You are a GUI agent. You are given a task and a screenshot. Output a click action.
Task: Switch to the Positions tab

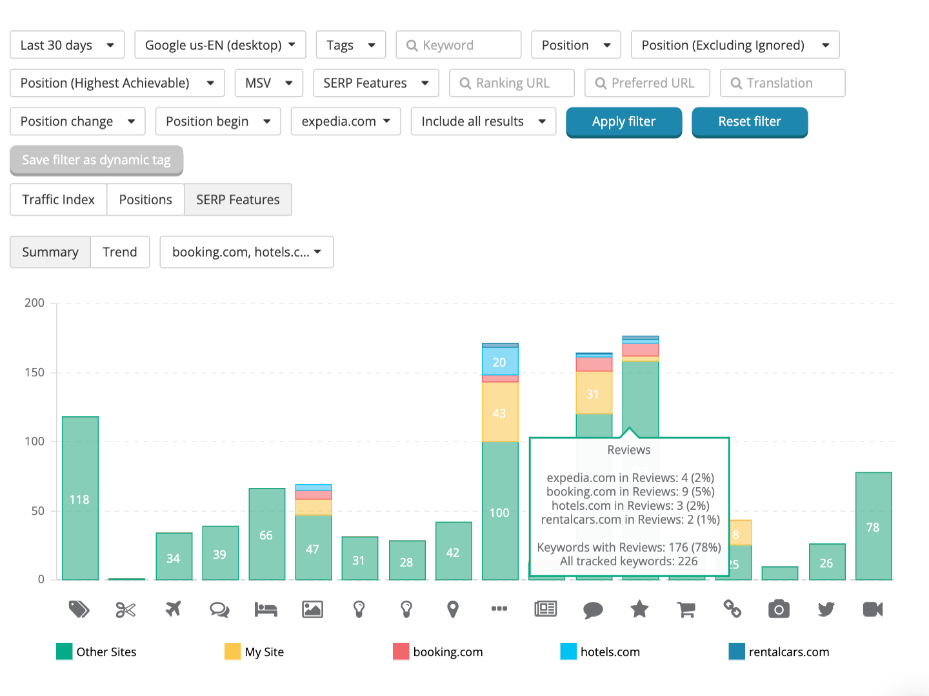(x=146, y=200)
